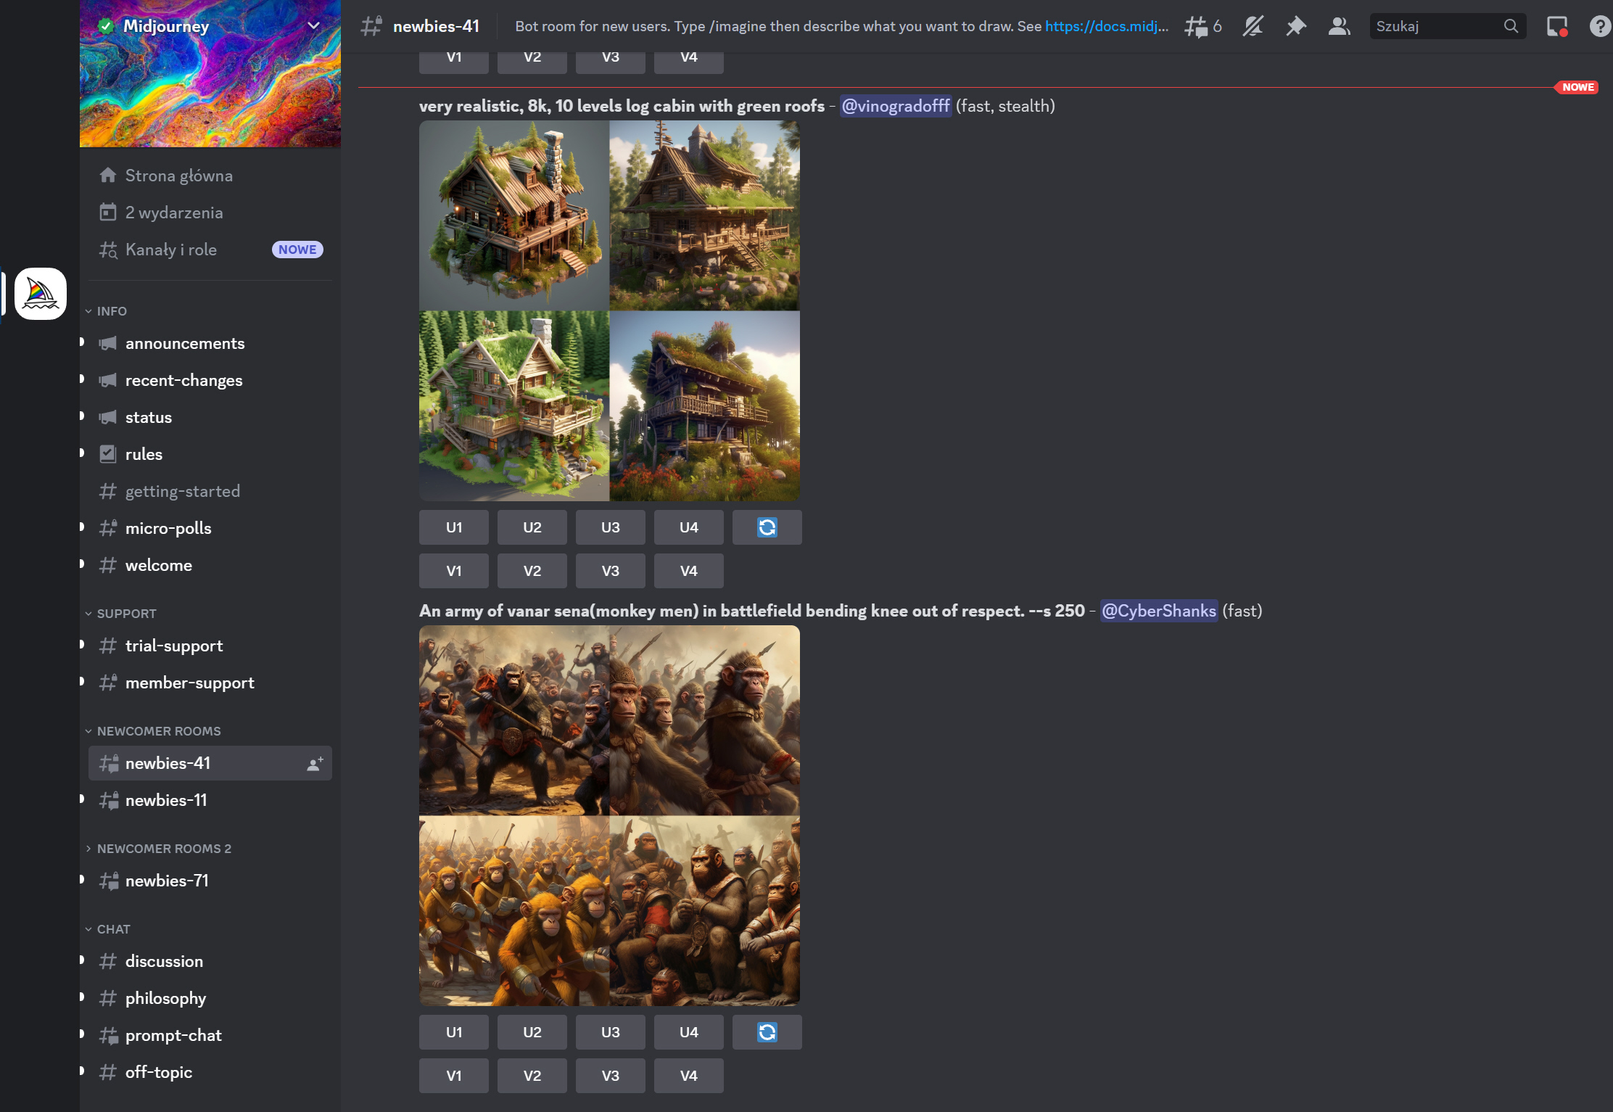
Task: Go to Strona główna
Action: (178, 176)
